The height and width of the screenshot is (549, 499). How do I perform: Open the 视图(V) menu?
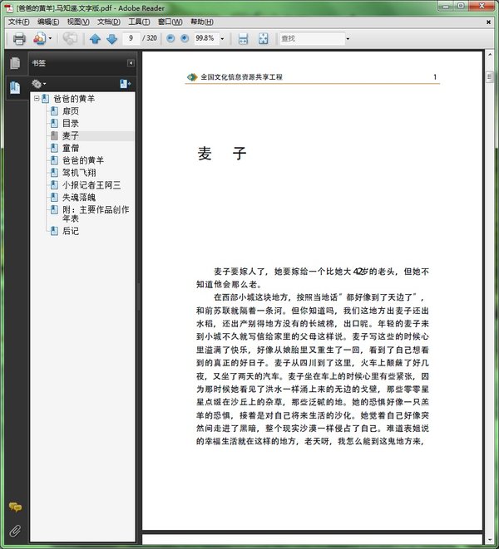(78, 22)
